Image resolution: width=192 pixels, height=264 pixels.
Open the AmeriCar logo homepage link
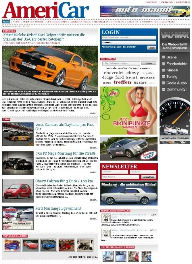45,10
